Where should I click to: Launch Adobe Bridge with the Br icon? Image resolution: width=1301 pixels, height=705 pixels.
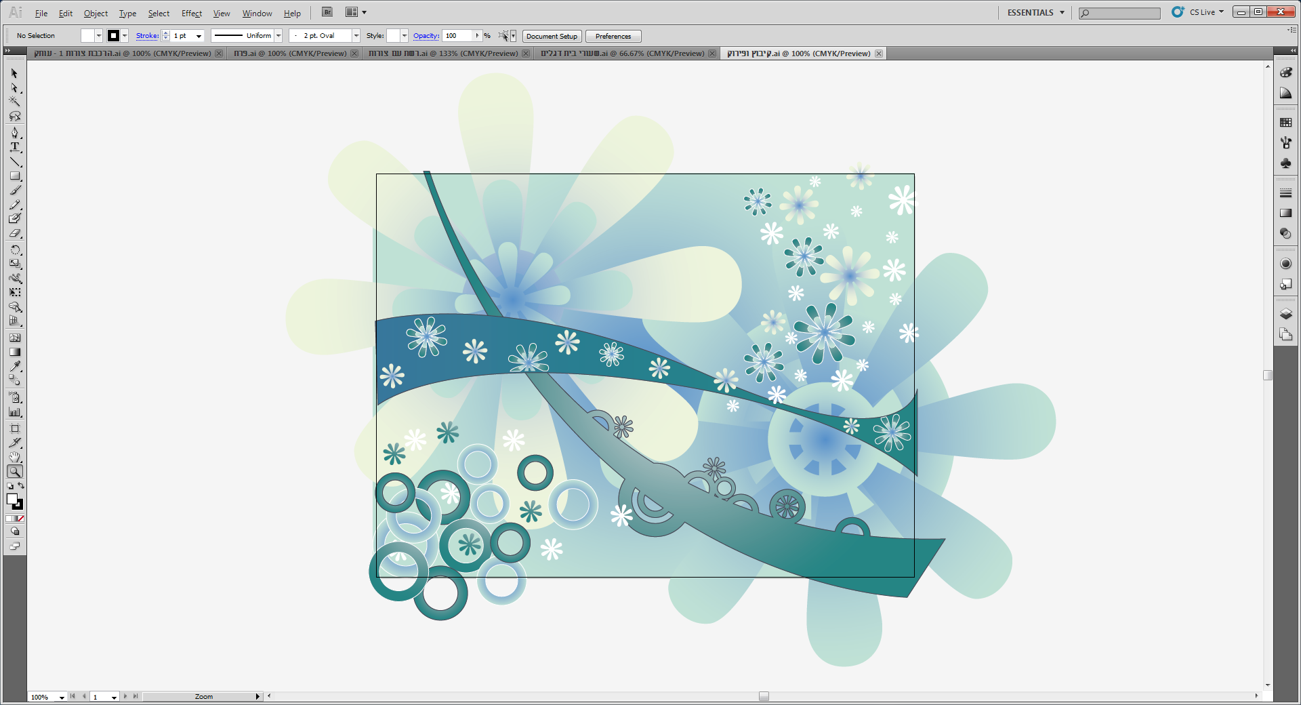pyautogui.click(x=327, y=12)
